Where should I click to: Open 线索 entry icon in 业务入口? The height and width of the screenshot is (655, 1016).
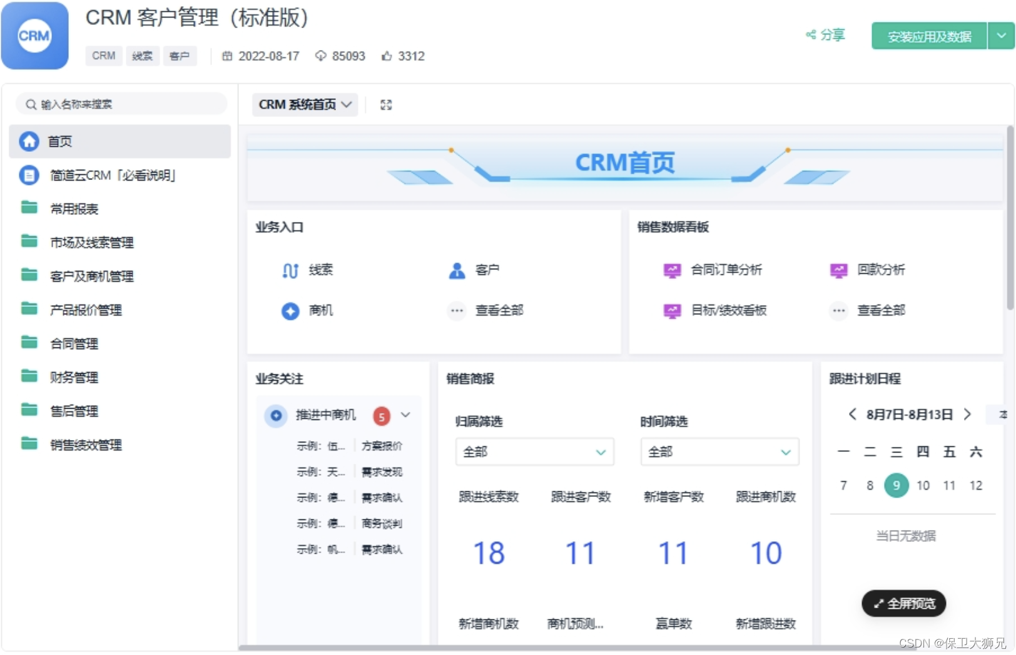(290, 271)
